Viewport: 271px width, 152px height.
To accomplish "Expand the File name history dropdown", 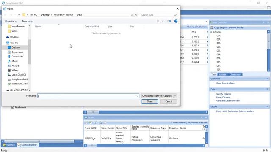I will point(137,96).
